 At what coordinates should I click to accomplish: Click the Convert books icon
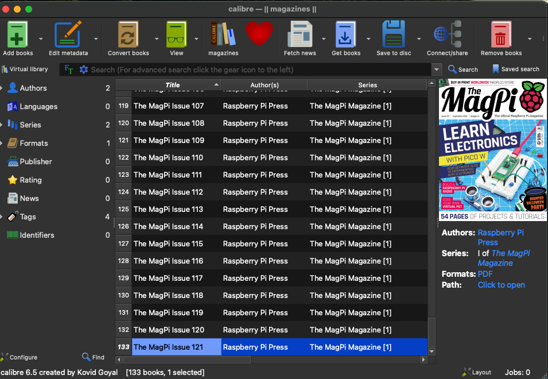tap(129, 35)
